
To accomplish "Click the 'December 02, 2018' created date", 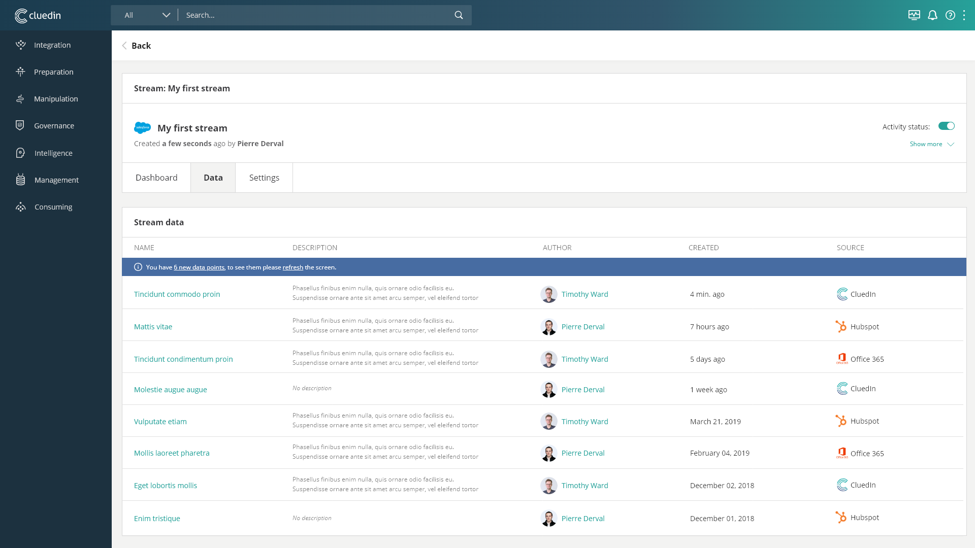I will coord(722,485).
